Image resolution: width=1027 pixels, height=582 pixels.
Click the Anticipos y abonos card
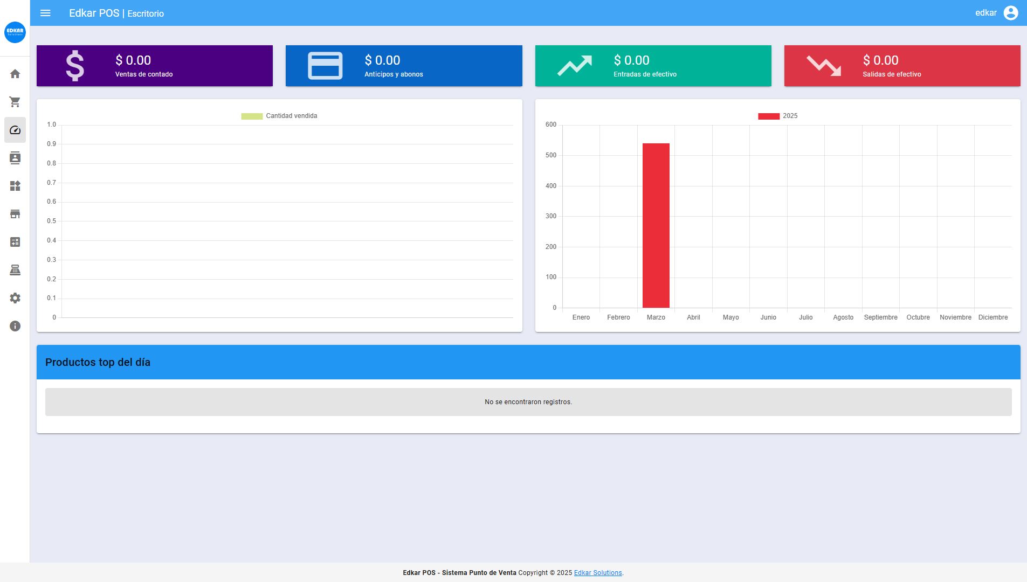tap(404, 66)
